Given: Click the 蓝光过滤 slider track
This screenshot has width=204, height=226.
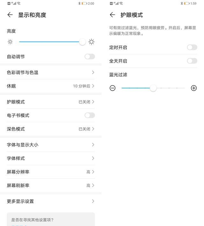Looking at the screenshot, I should point(169,88).
